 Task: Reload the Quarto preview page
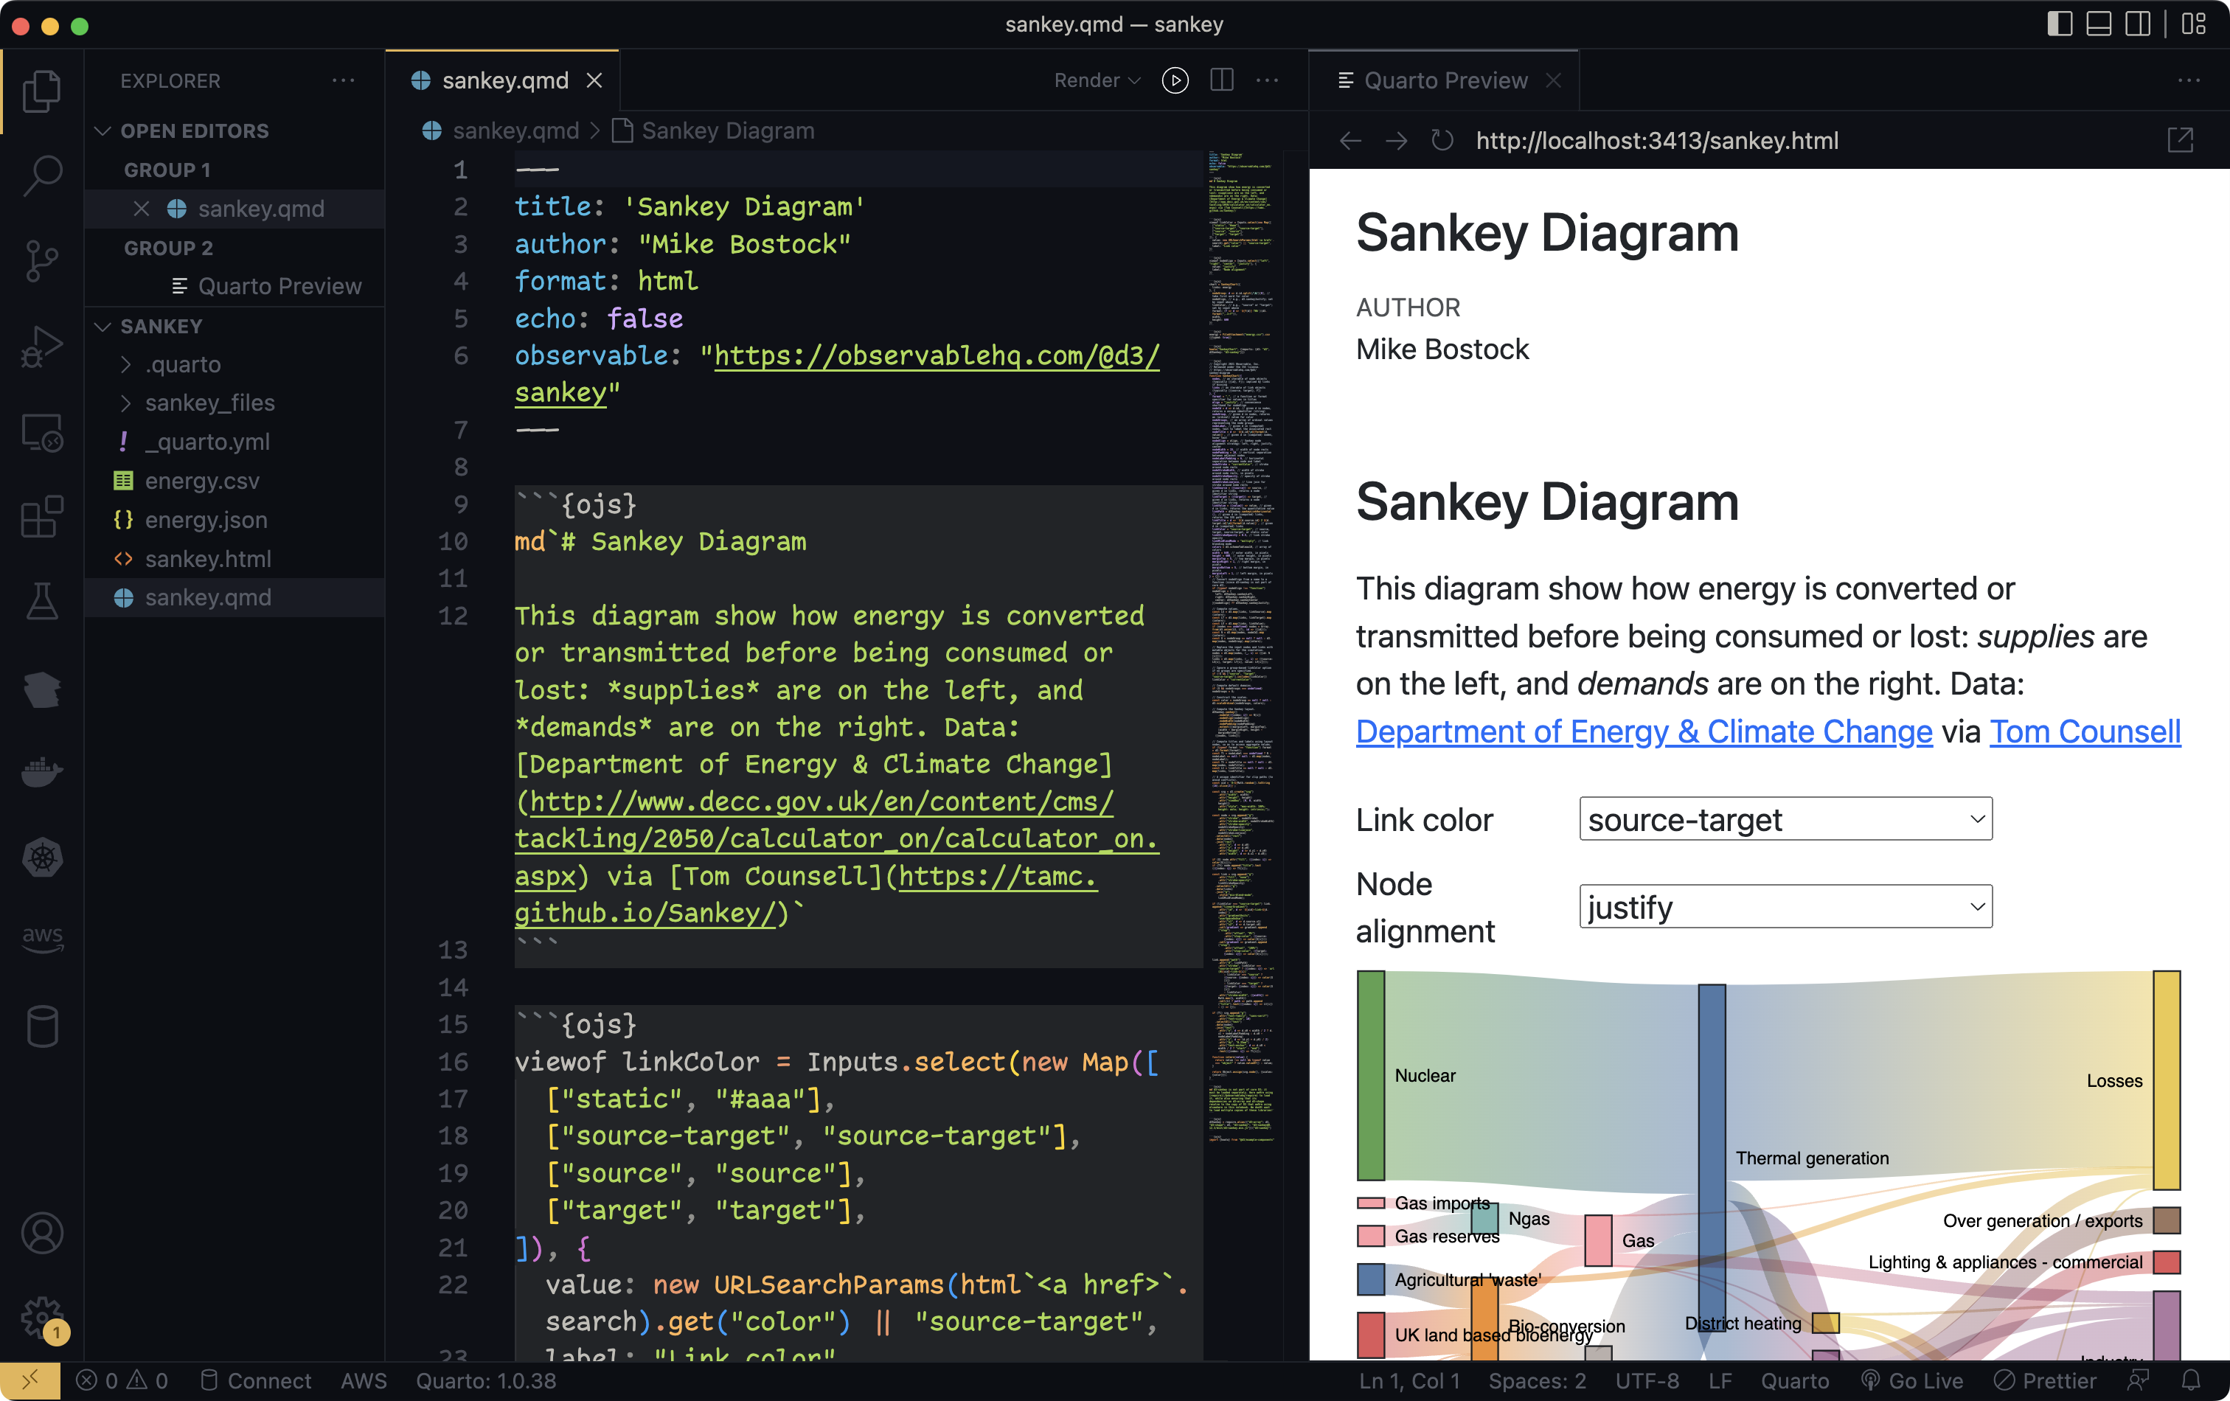[x=1442, y=141]
